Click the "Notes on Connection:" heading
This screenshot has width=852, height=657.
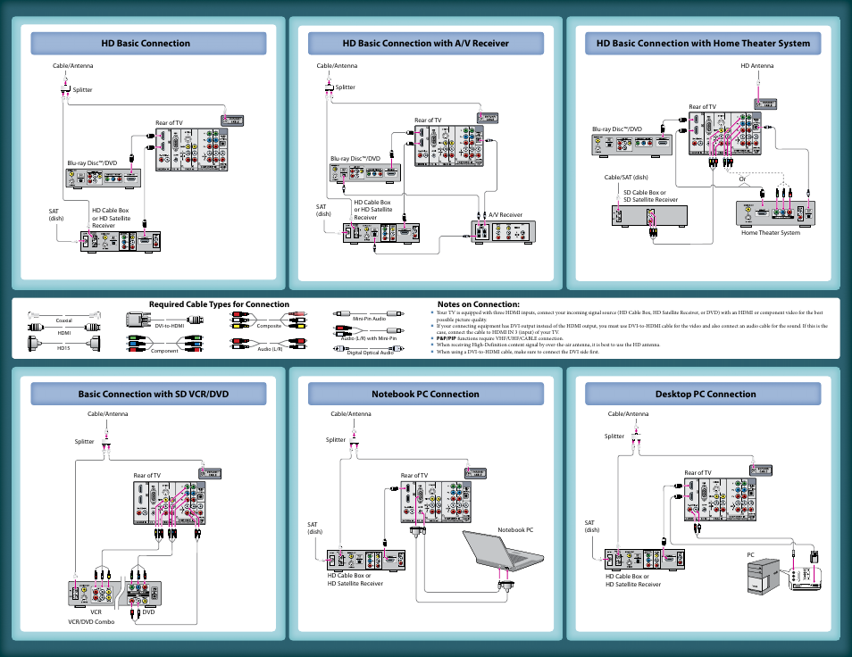pos(478,304)
